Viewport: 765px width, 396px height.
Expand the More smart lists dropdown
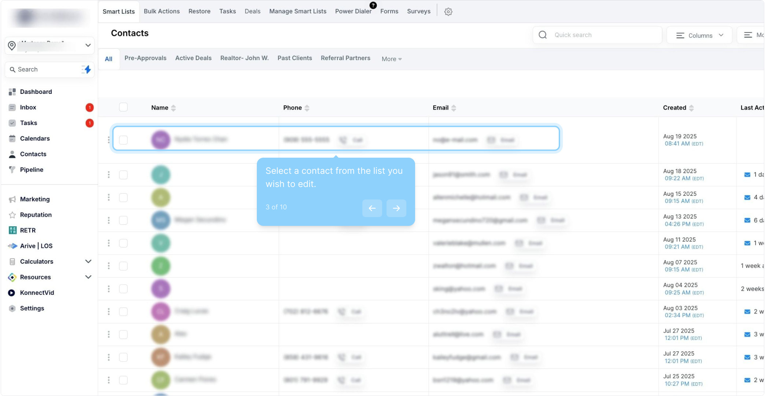(x=391, y=59)
